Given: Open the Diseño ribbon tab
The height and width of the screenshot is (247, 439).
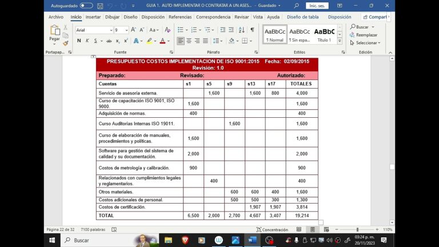Looking at the screenshot, I should pos(130,17).
